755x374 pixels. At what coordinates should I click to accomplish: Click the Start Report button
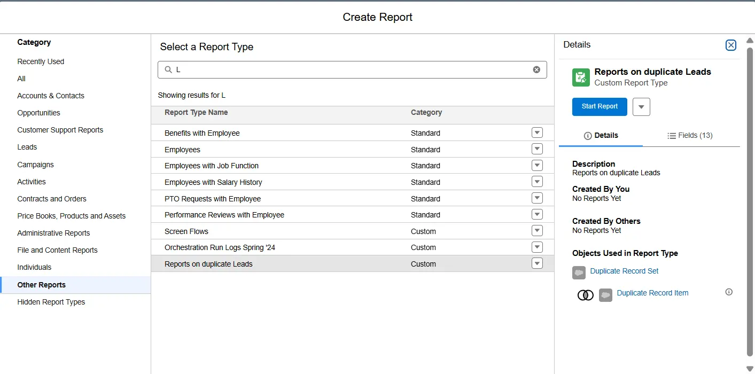599,106
